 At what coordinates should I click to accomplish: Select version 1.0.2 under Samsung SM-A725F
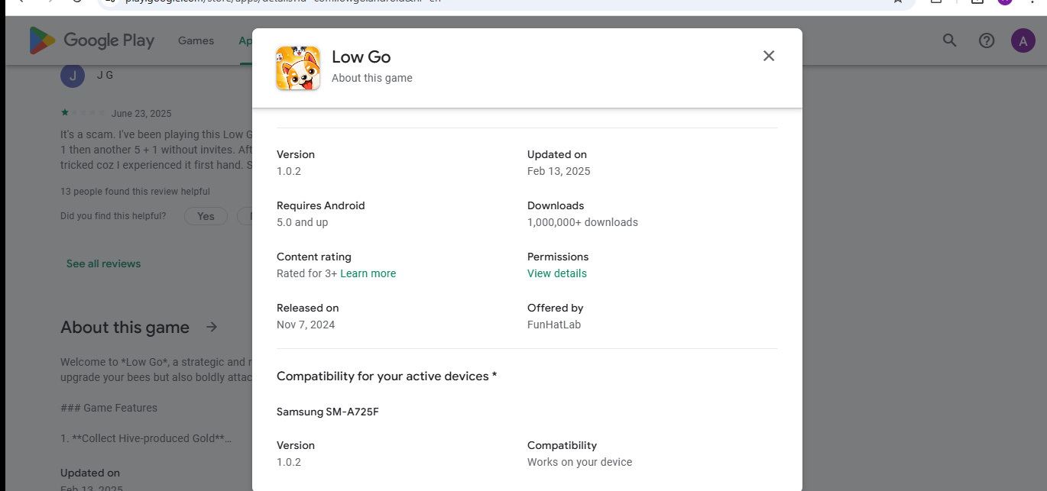coord(289,462)
